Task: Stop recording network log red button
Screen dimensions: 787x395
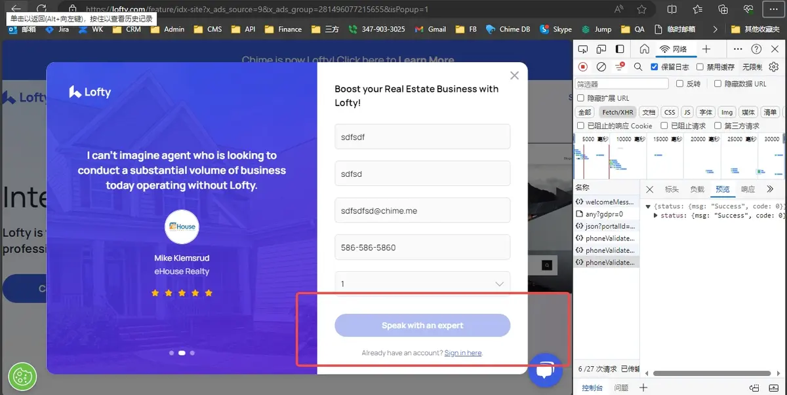Action: [583, 67]
